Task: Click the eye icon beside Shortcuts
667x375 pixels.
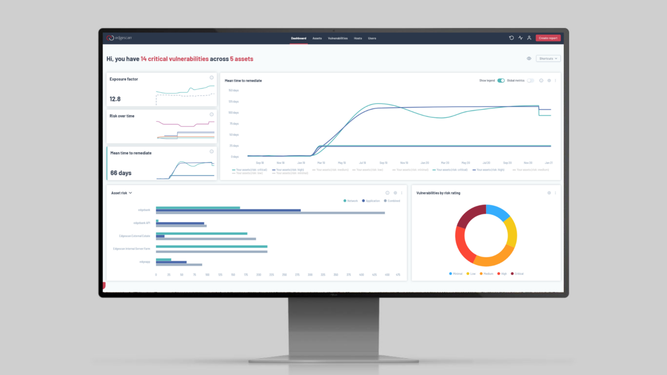Action: pos(529,59)
